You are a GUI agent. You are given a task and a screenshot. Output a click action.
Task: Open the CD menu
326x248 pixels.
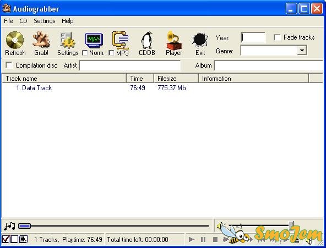(x=23, y=21)
